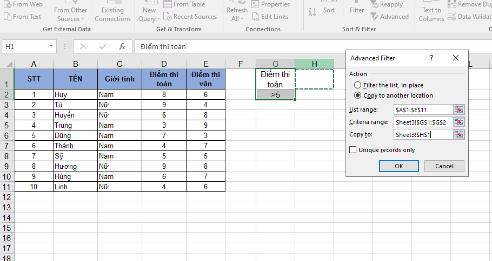Click the formula bar with Điểm thi toán
492x261 pixels.
(313, 46)
